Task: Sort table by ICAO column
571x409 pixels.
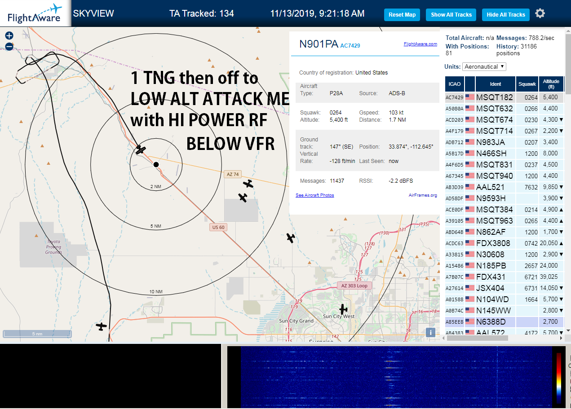Action: point(455,84)
